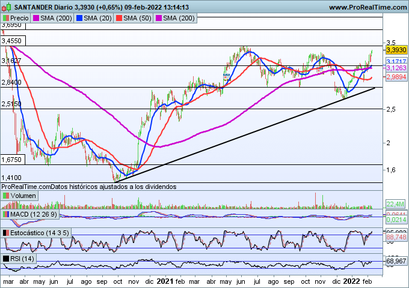The width and height of the screenshot is (409, 288).
Task: Open the www.ProRealTime.com link
Action: (x=367, y=7)
